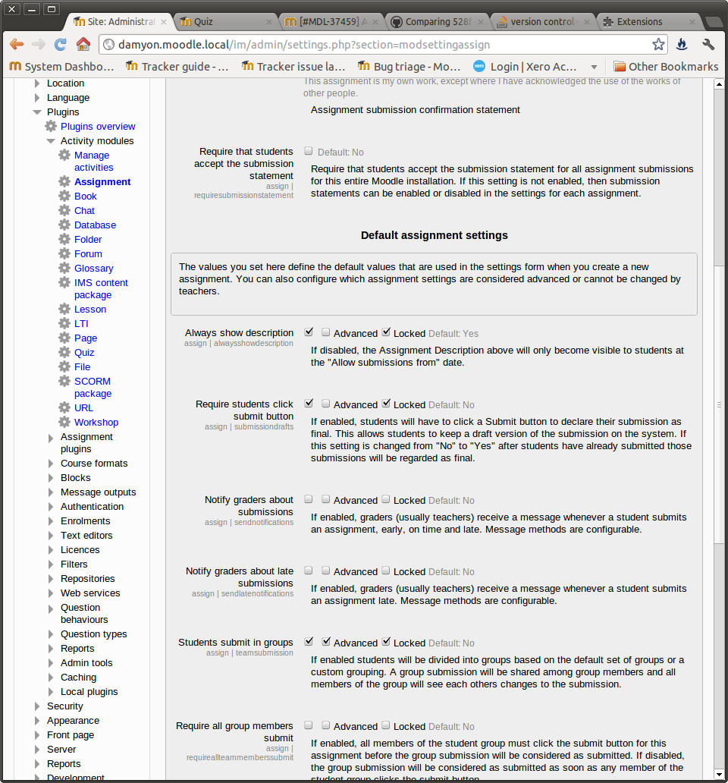Image resolution: width=728 pixels, height=783 pixels.
Task: Click the gear icon beside IMS content package
Action: [x=64, y=283]
